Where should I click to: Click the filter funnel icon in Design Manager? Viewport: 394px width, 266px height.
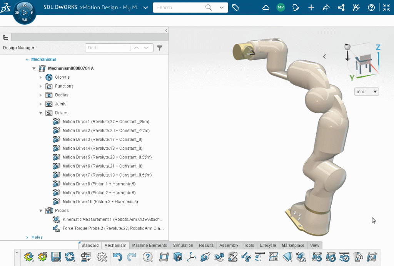(160, 48)
